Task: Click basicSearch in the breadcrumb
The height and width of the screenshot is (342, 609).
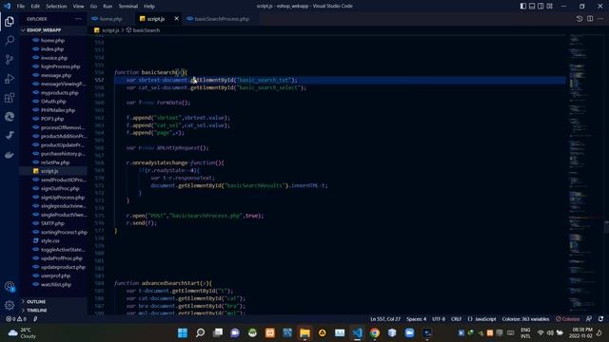Action: (146, 30)
